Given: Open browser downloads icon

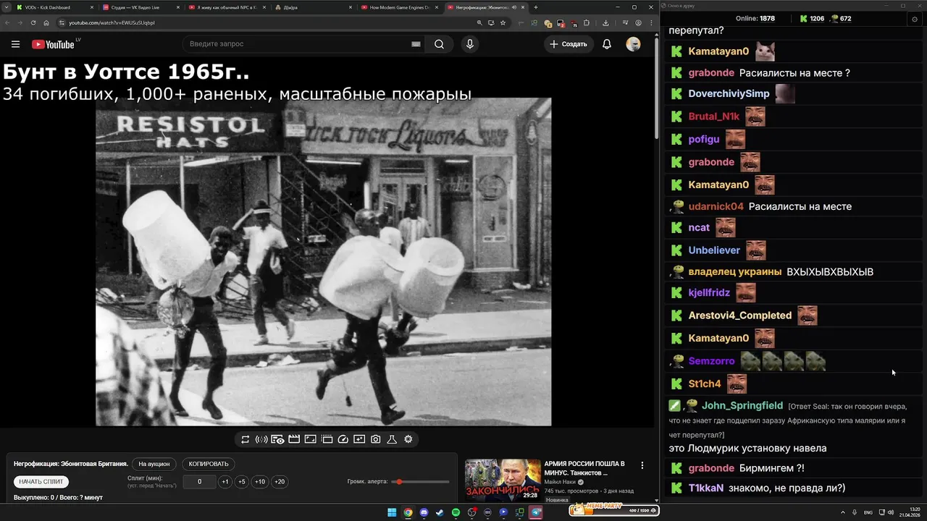Looking at the screenshot, I should 605,22.
